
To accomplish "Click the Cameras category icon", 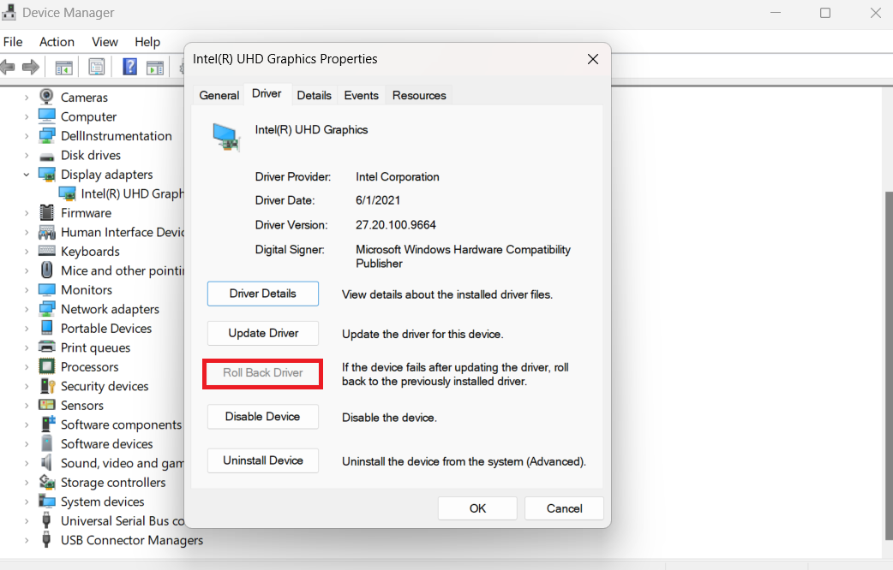I will [x=46, y=97].
